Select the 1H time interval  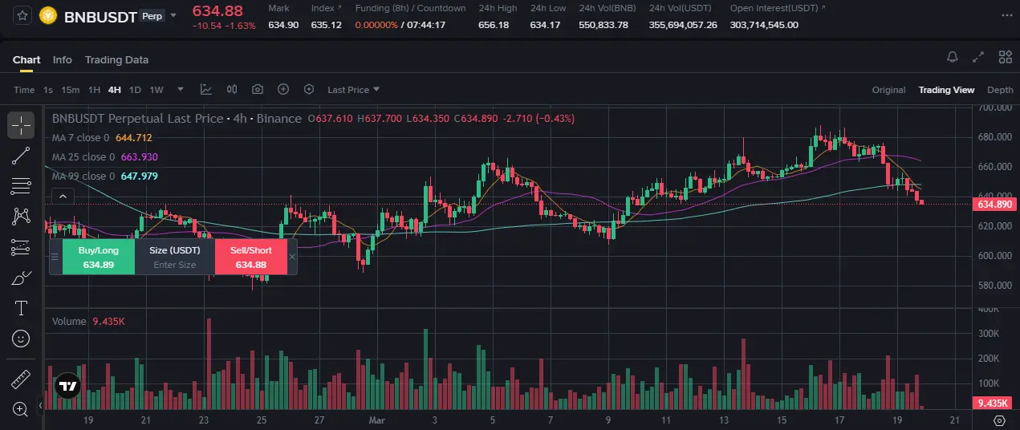pyautogui.click(x=94, y=90)
